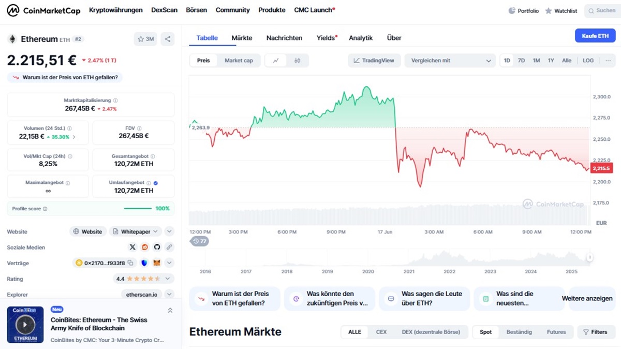Open the TradingView chart button
This screenshot has height=349, width=621.
point(374,61)
